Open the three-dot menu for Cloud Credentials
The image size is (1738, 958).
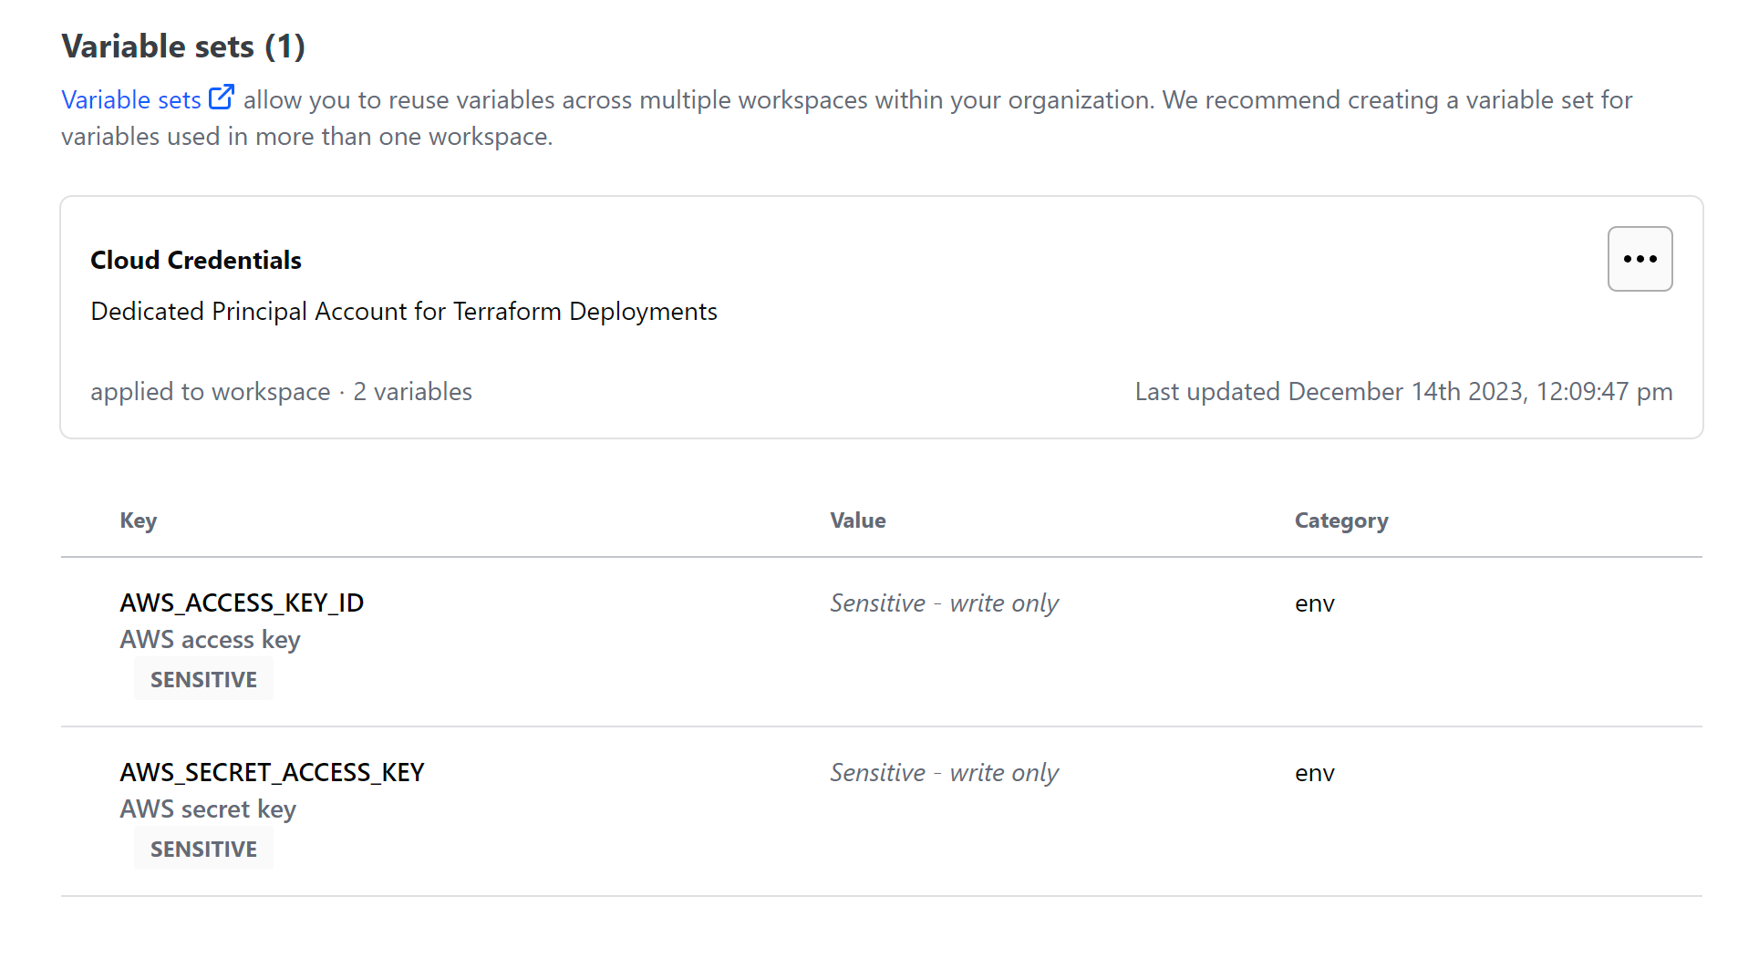click(x=1640, y=259)
